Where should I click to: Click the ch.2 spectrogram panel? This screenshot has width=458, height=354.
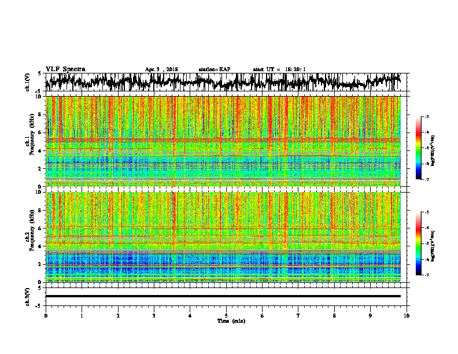(223, 237)
